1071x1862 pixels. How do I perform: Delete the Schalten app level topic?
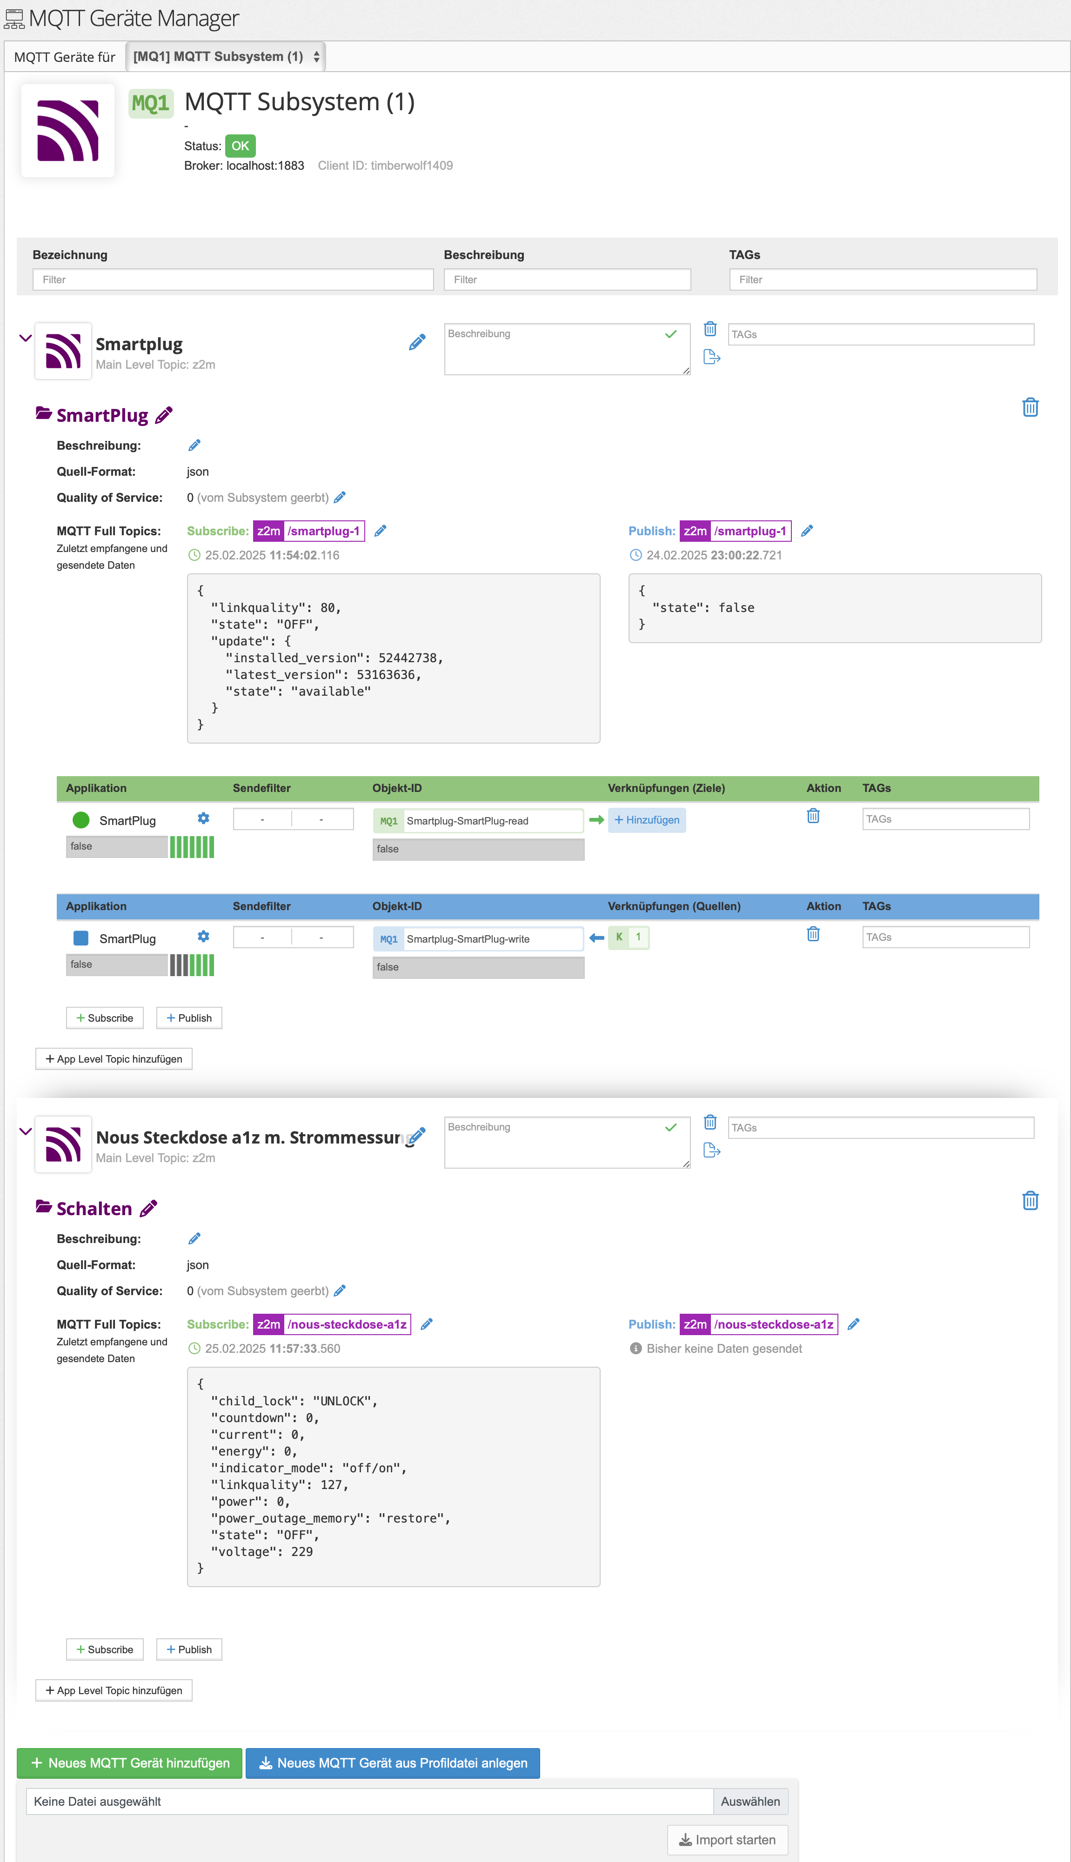pyautogui.click(x=1030, y=1200)
